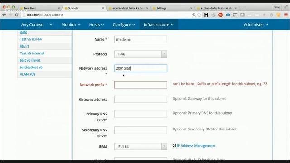Open the libvirt subnet

tap(24, 46)
